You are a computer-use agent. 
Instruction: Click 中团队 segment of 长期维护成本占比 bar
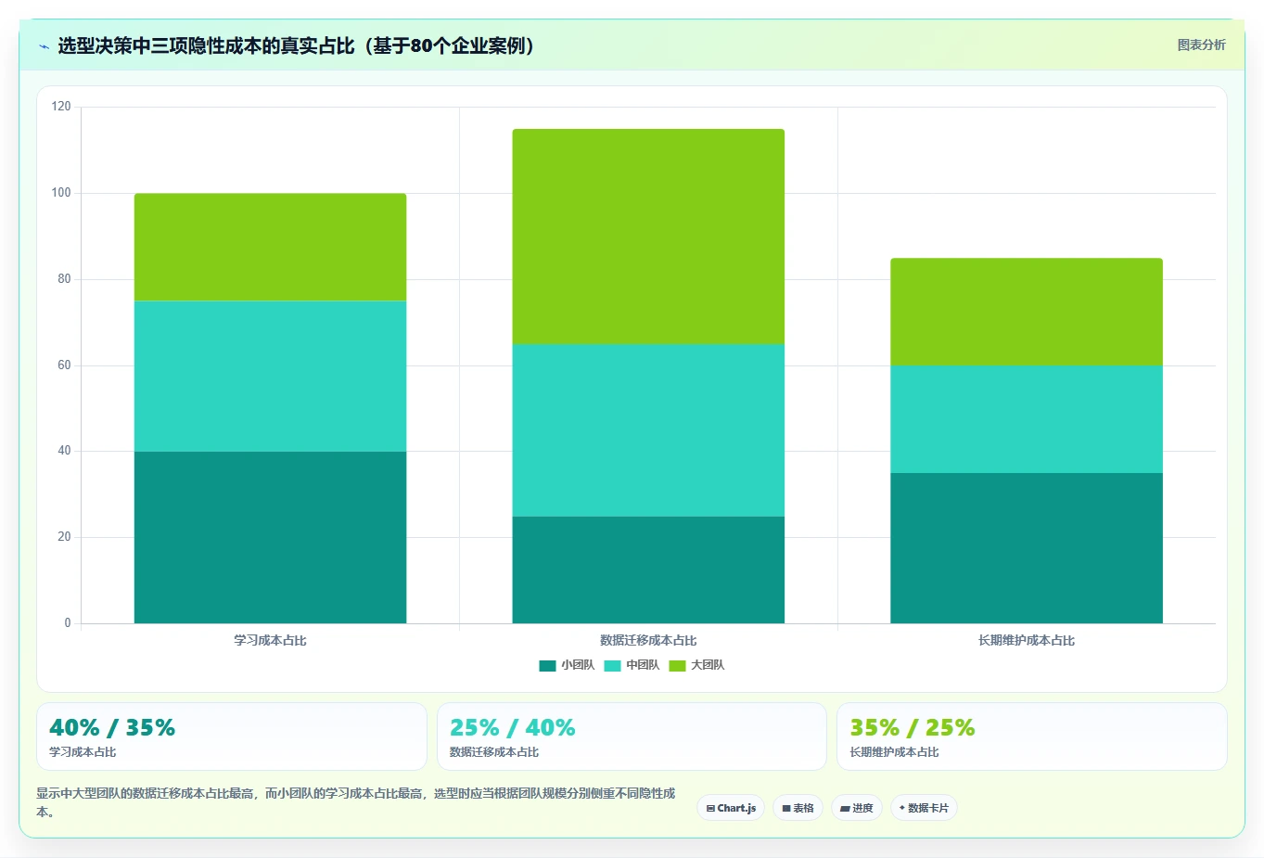click(1027, 419)
